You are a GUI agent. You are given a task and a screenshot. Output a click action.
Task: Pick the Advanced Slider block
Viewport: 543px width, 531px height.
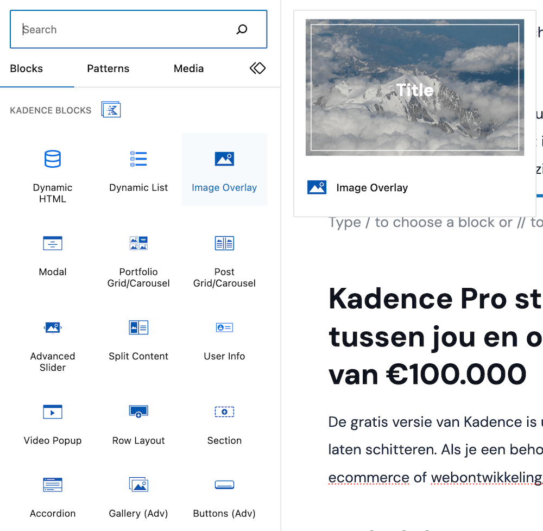pyautogui.click(x=53, y=342)
